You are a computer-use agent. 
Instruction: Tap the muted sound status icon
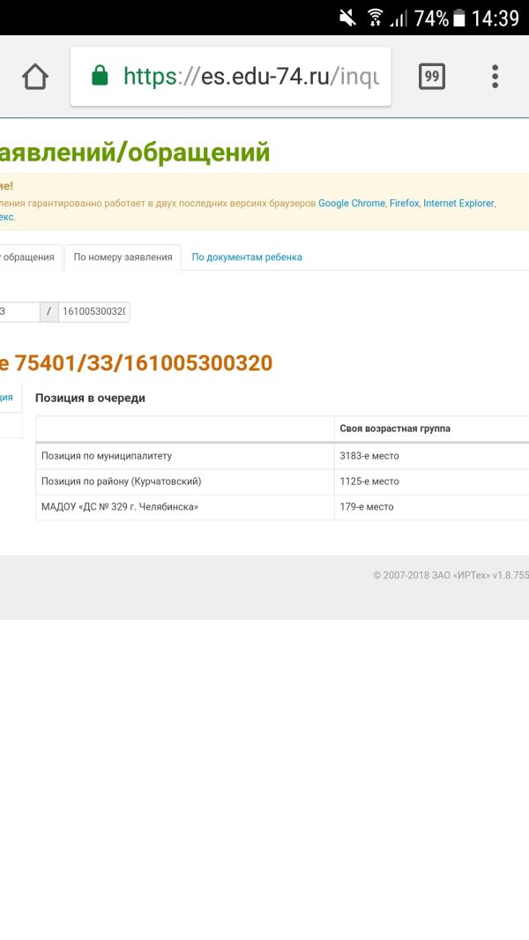347,18
